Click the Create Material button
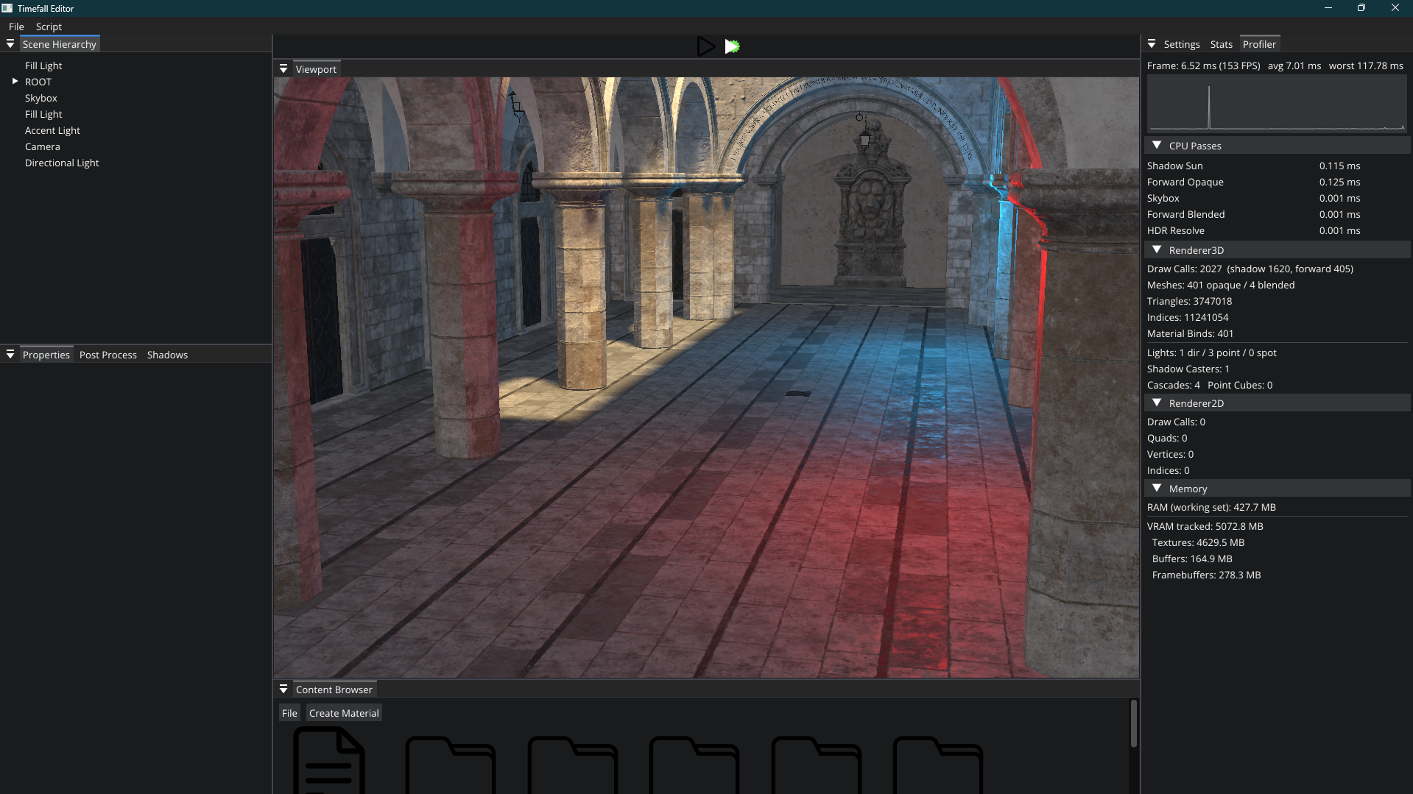Image resolution: width=1413 pixels, height=794 pixels. point(344,713)
